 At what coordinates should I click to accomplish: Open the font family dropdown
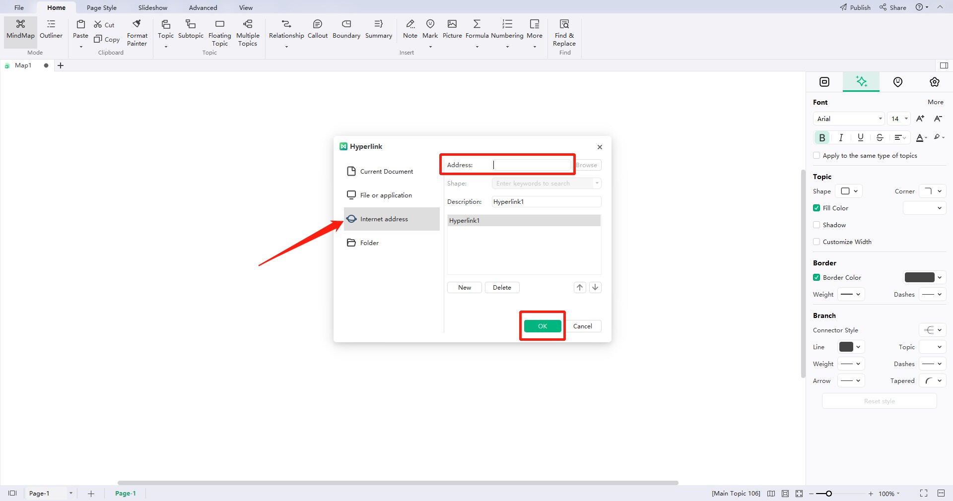pos(848,119)
